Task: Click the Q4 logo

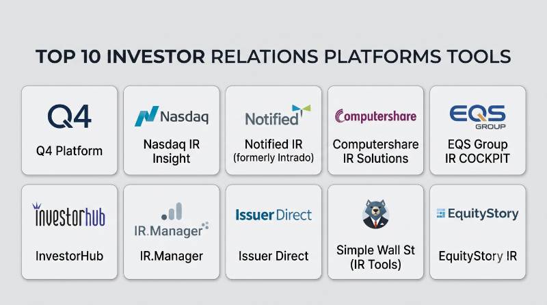Action: tap(70, 116)
